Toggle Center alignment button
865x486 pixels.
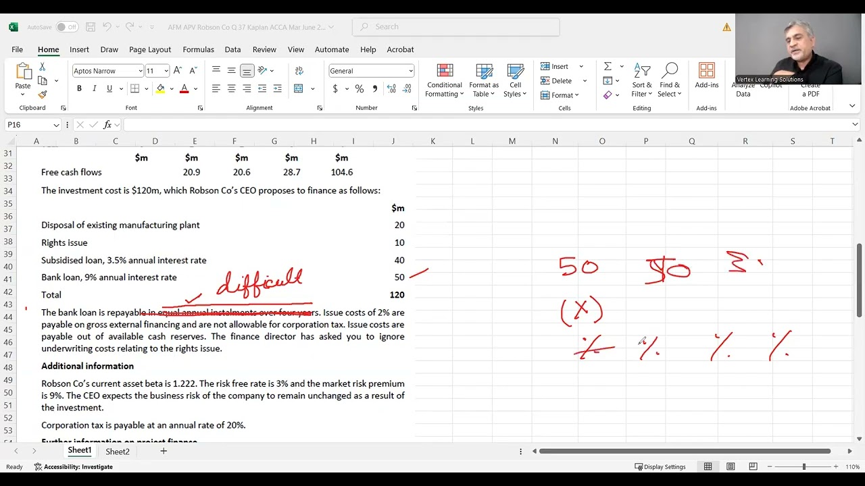231,88
